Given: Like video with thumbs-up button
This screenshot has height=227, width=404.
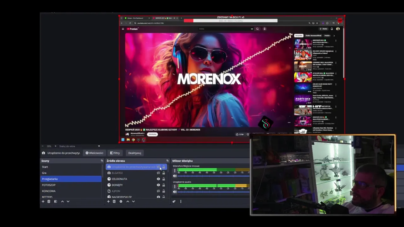Looking at the screenshot, I should tap(240, 134).
